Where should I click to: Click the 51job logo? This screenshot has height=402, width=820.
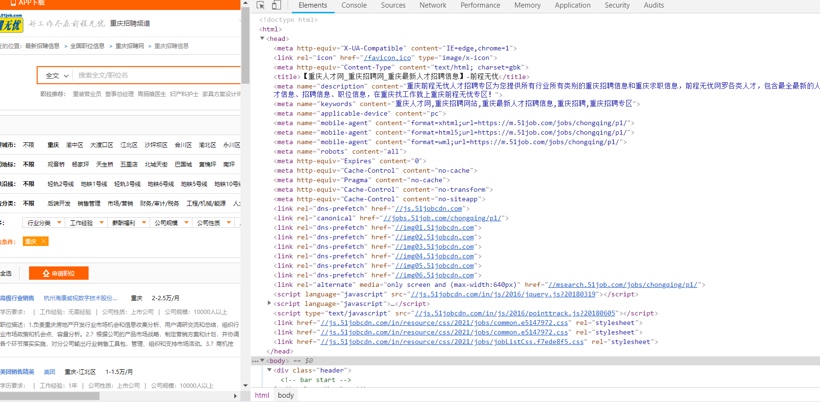tap(11, 23)
